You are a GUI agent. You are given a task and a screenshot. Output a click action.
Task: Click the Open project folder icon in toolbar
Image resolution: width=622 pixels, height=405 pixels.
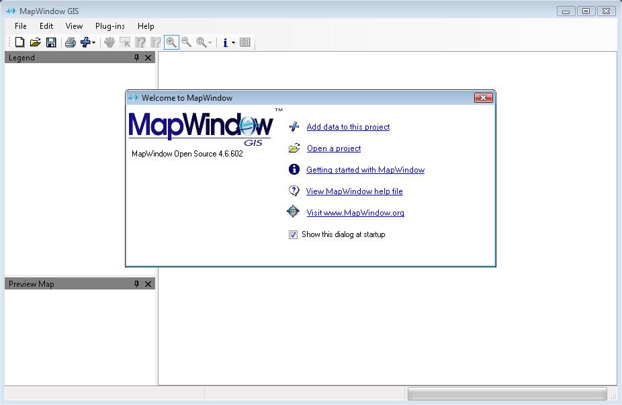(36, 42)
